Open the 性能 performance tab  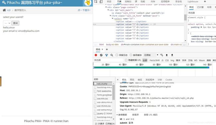[143, 2]
